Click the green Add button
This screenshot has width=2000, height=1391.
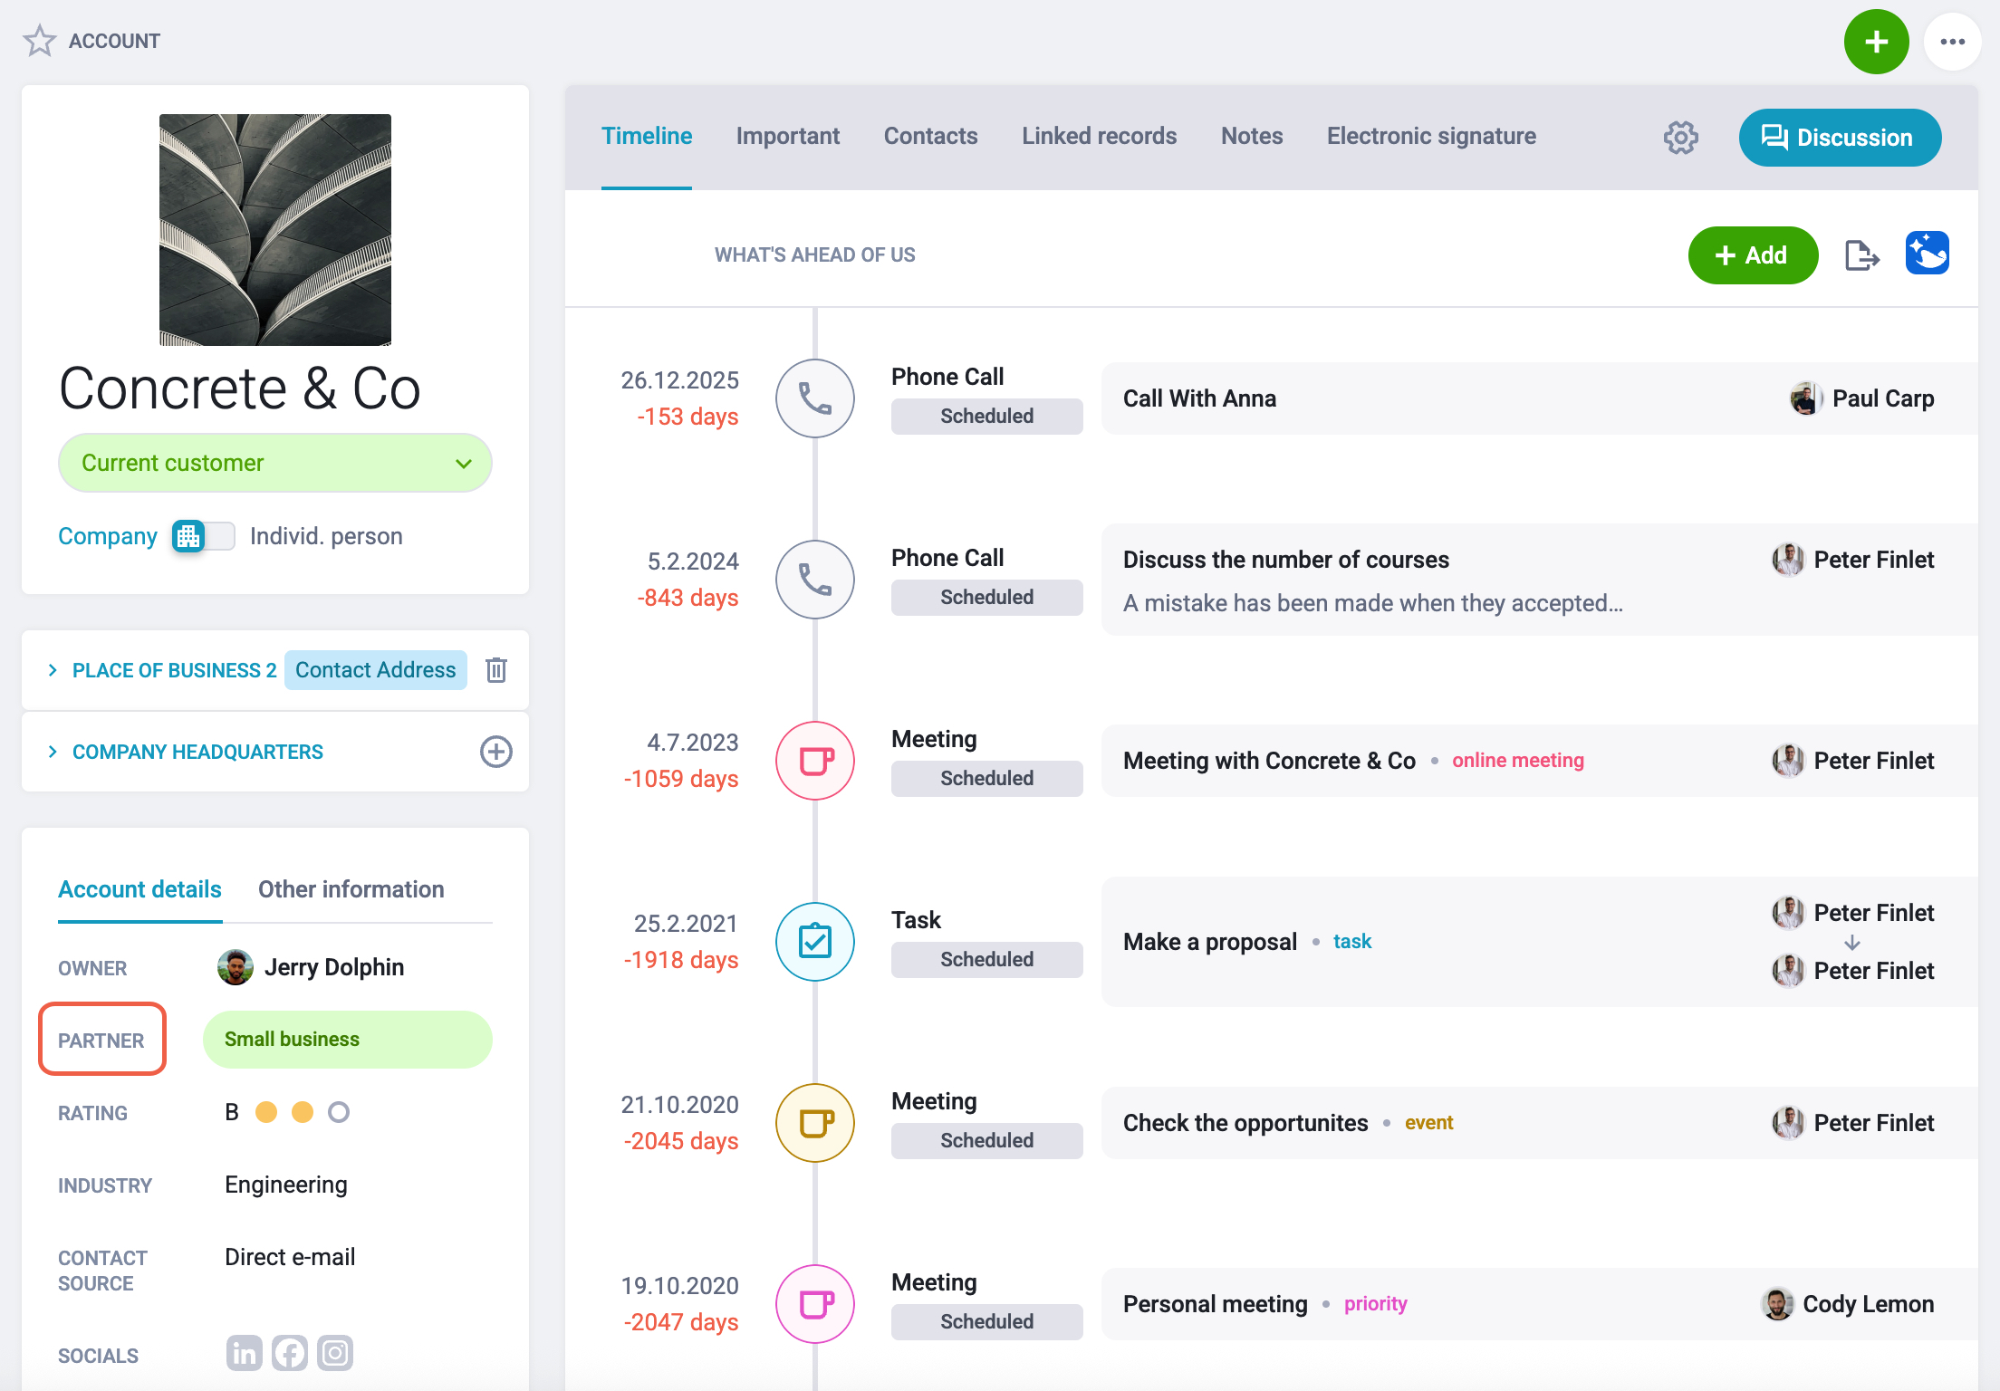[1753, 255]
